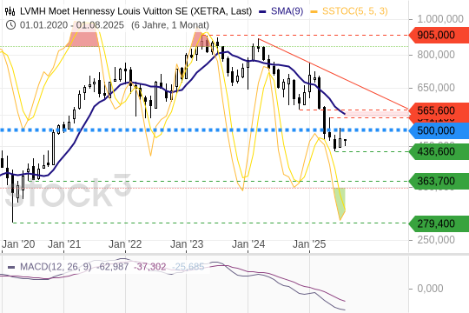Image resolution: width=469 pixels, height=313 pixels.
Task: Select the green 279,400 support tag
Action: tap(439, 223)
